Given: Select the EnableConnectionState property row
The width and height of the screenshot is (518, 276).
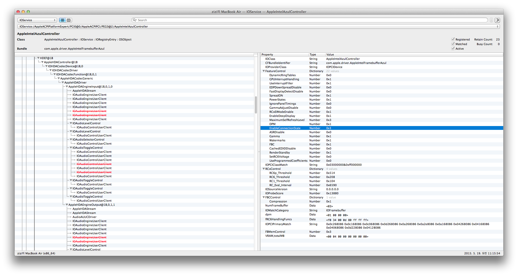Looking at the screenshot, I should click(x=382, y=128).
